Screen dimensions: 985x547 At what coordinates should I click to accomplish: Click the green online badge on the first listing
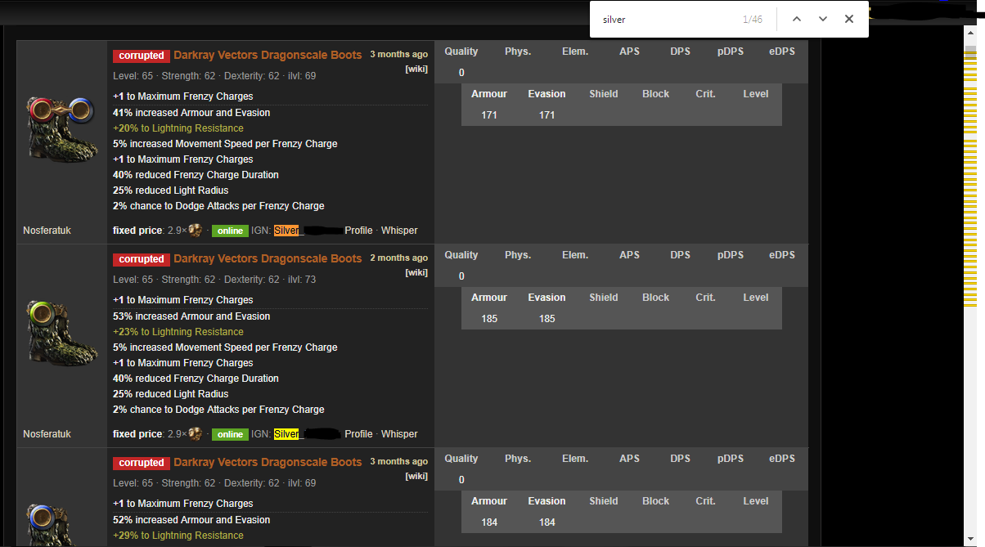click(x=230, y=231)
